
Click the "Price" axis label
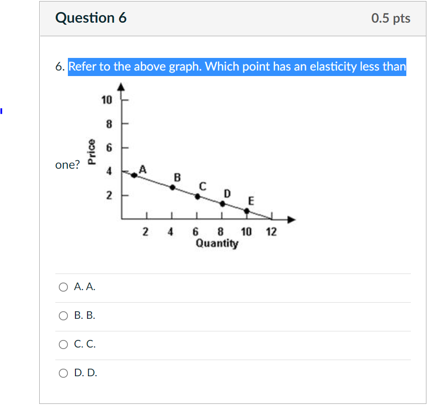click(92, 152)
